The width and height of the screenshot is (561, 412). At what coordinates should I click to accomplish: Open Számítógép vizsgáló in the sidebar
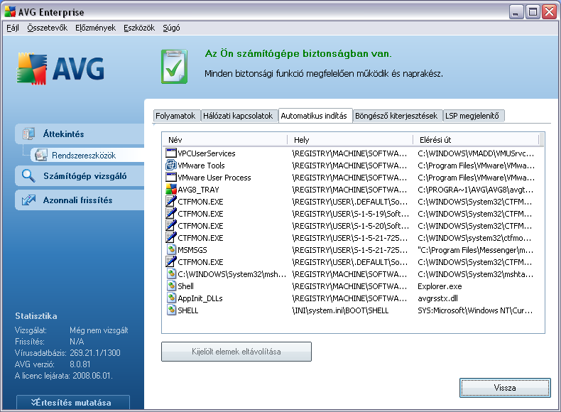[x=80, y=175]
